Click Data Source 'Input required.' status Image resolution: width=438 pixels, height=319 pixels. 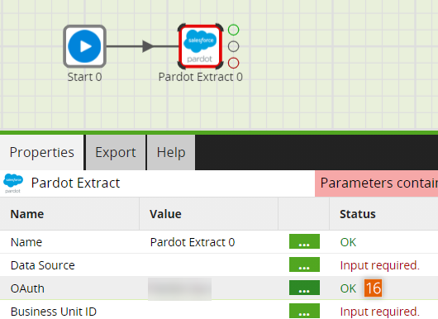[380, 265]
